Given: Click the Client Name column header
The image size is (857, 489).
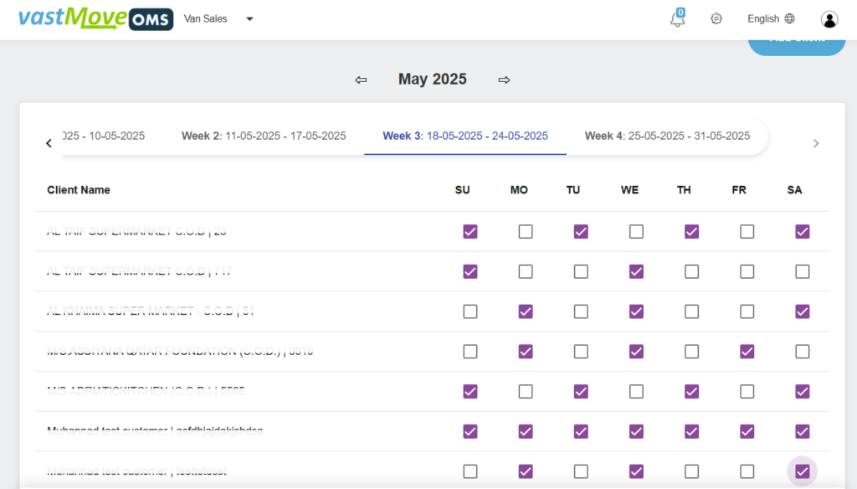Looking at the screenshot, I should 78,190.
